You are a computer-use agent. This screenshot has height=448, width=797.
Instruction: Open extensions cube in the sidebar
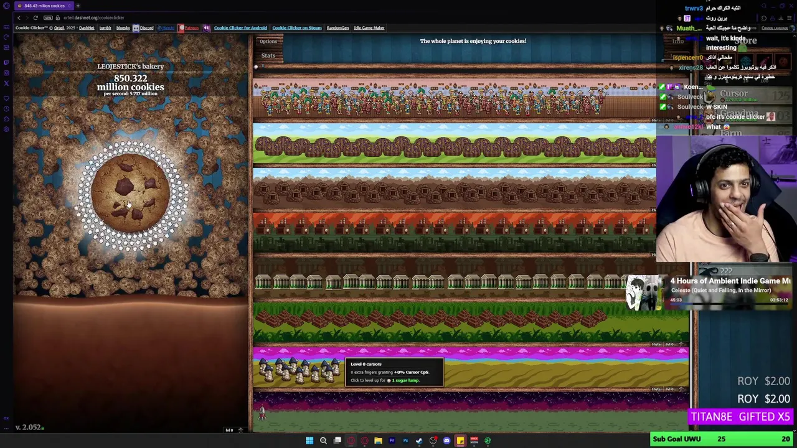click(6, 119)
